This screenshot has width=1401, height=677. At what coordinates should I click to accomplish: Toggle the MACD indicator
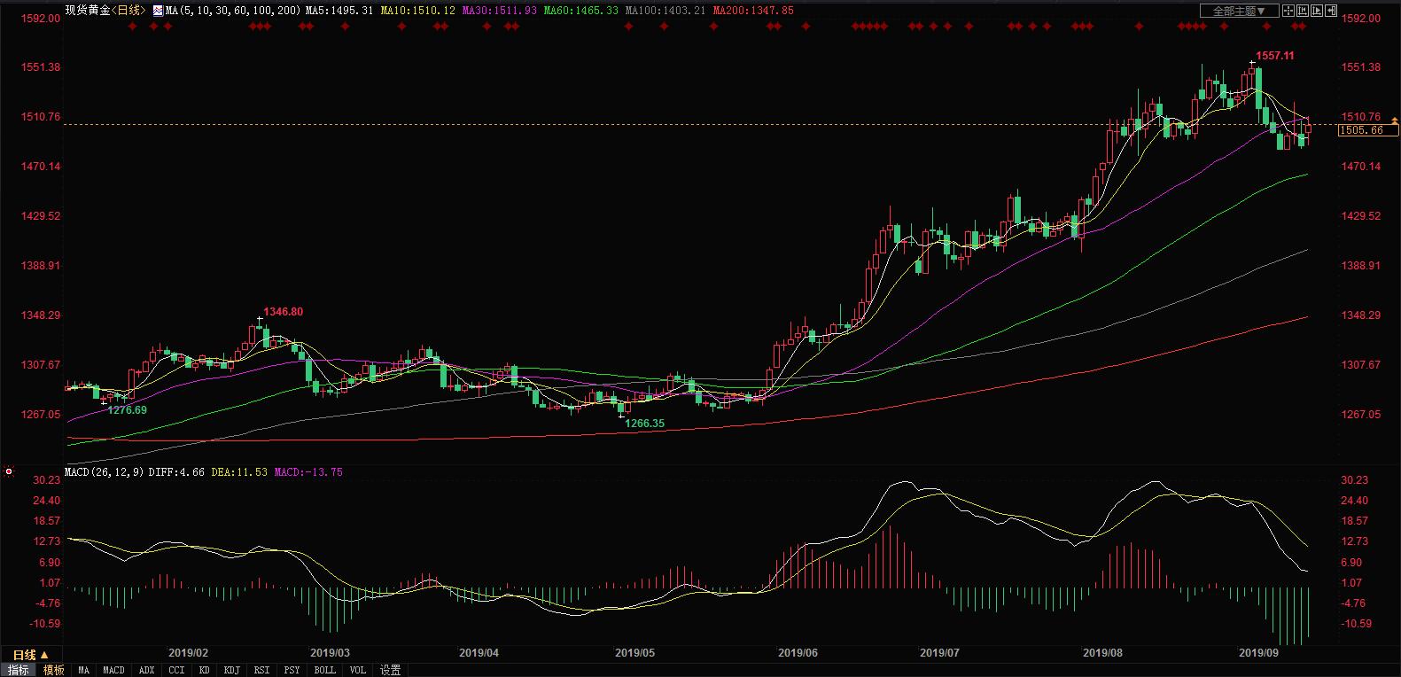click(x=113, y=670)
